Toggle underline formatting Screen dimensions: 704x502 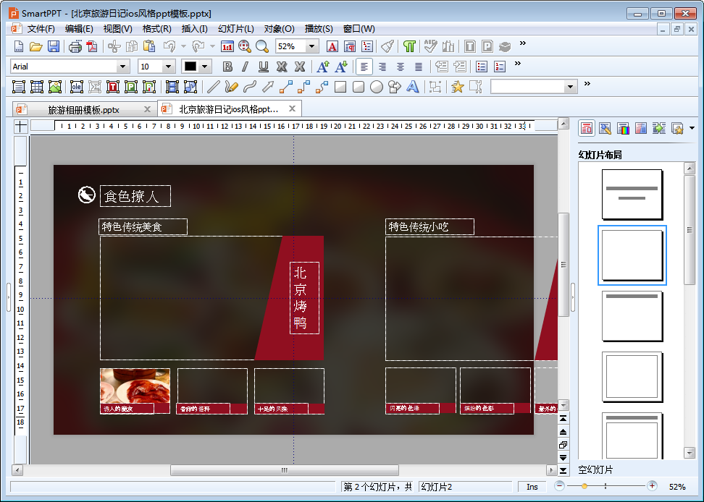(264, 67)
